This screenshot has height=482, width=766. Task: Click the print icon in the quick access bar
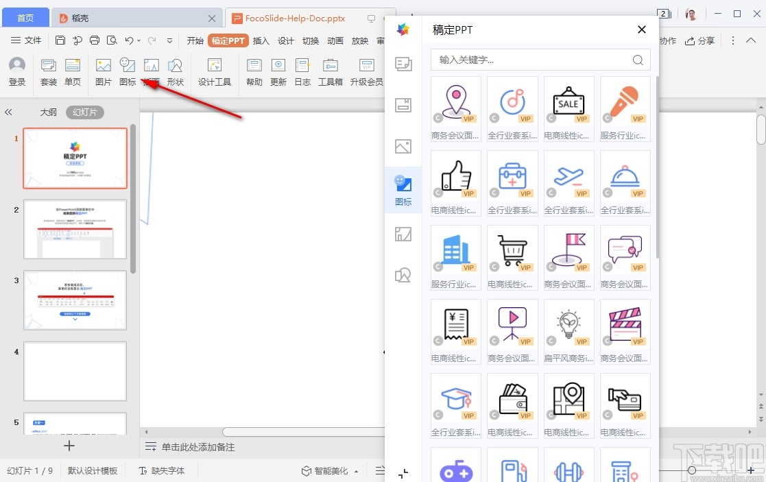[94, 40]
